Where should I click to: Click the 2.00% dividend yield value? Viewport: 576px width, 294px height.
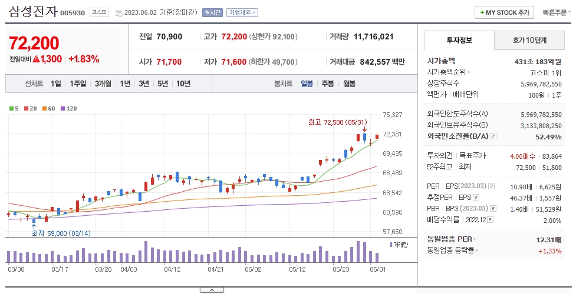(552, 220)
